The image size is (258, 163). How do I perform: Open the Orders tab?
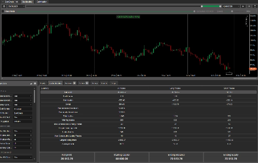pyautogui.click(x=83, y=83)
